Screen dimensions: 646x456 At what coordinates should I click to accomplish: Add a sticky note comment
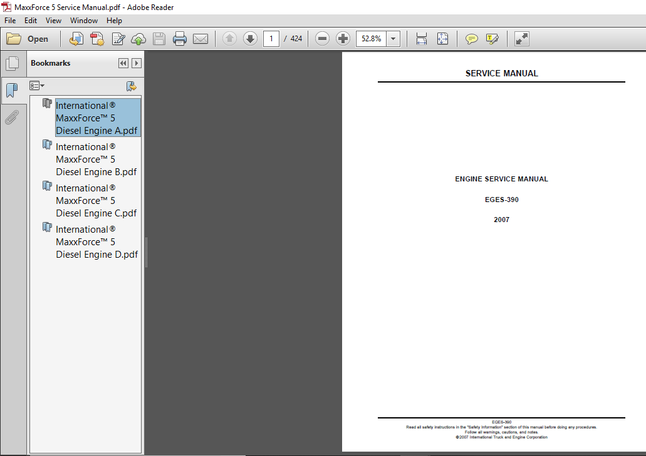(472, 39)
